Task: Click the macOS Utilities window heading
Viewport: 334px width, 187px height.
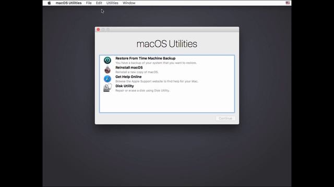Action: 167,44
